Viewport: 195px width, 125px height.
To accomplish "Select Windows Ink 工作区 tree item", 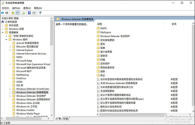I will 27,107.
